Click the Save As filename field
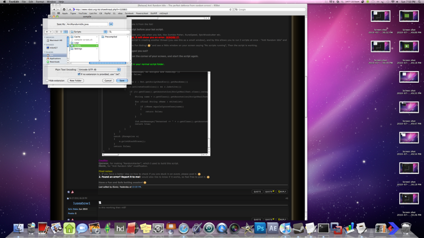 coord(87,24)
